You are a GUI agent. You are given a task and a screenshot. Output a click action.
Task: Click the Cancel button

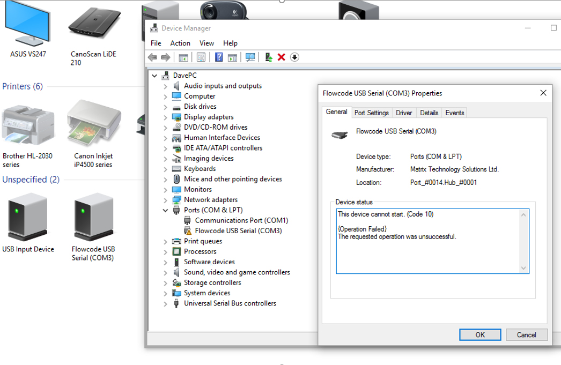[527, 335]
